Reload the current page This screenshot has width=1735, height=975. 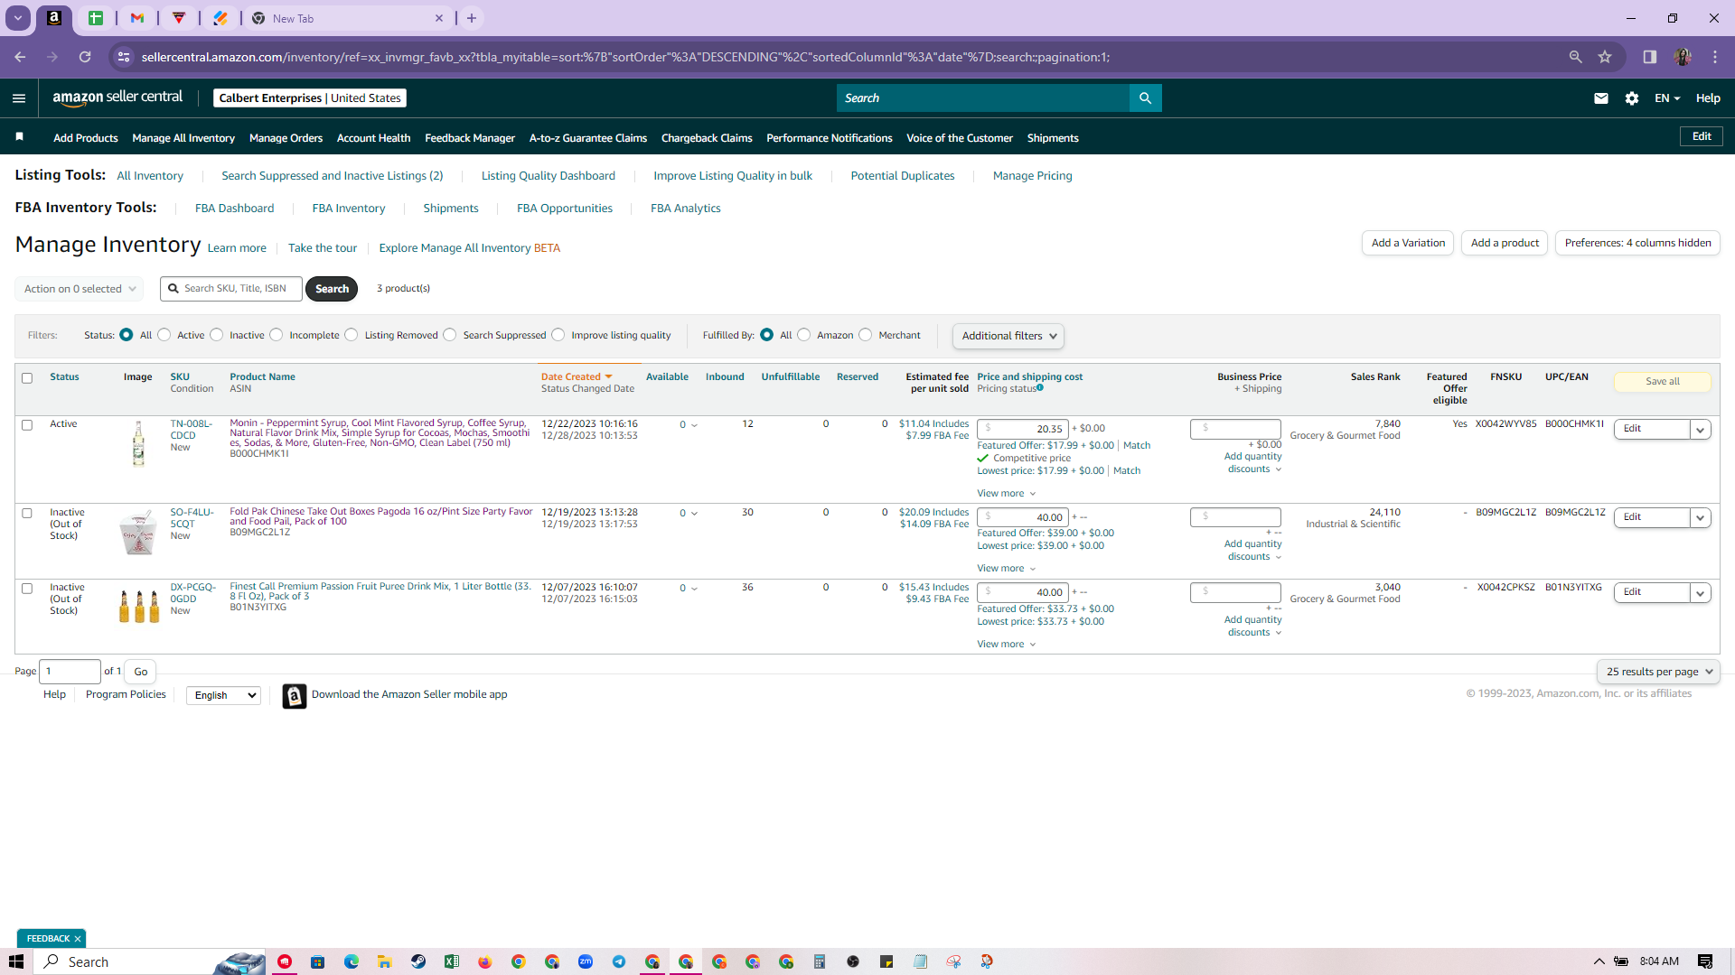[x=85, y=57]
